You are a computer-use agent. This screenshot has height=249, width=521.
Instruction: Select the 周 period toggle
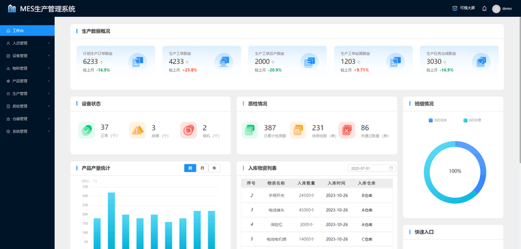[190, 168]
